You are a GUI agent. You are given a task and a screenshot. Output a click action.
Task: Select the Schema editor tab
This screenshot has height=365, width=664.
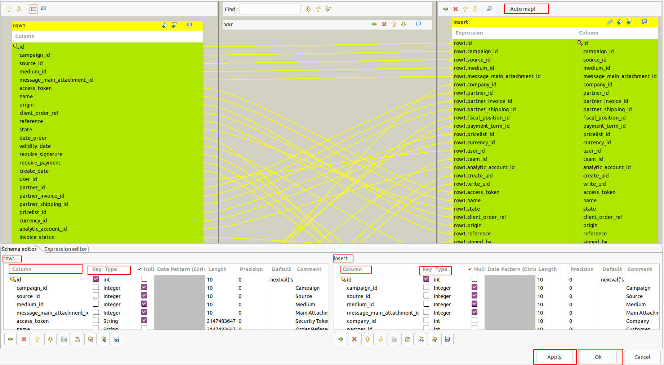click(x=19, y=249)
